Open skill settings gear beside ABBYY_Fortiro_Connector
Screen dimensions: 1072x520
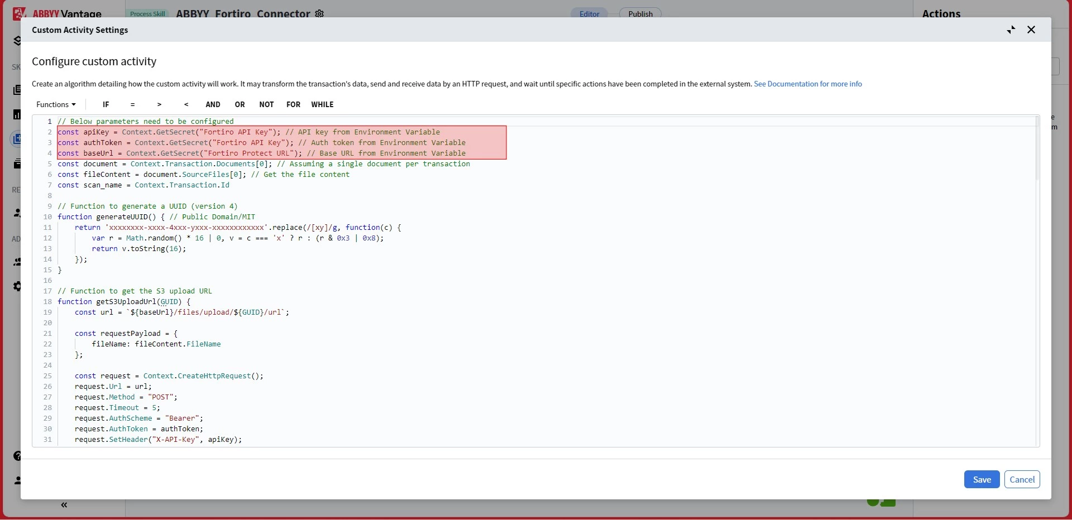pyautogui.click(x=319, y=13)
